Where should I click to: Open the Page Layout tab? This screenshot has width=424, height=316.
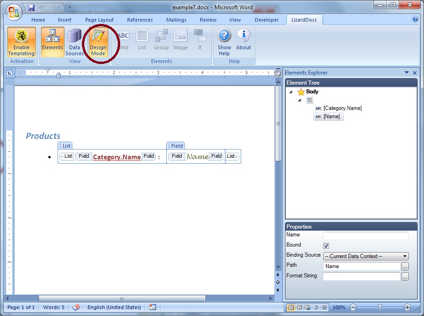[x=99, y=20]
